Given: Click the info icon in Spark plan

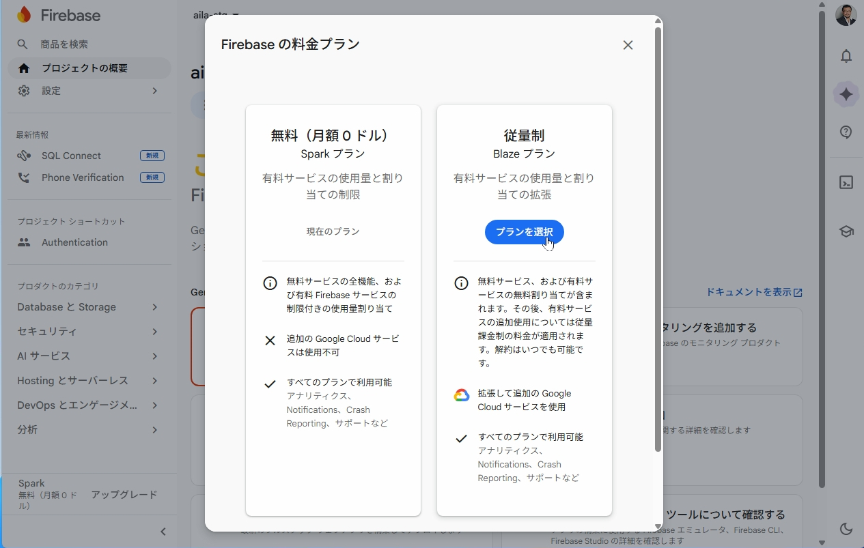Looking at the screenshot, I should [x=270, y=283].
